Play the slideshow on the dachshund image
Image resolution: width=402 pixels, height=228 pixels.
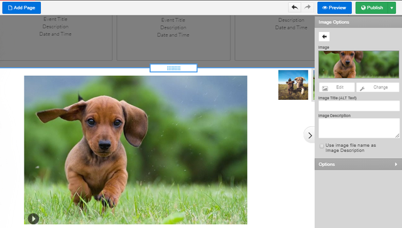coord(33,219)
